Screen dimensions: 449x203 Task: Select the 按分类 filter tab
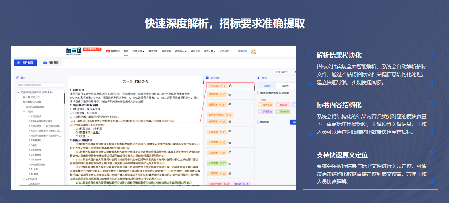click(285, 85)
